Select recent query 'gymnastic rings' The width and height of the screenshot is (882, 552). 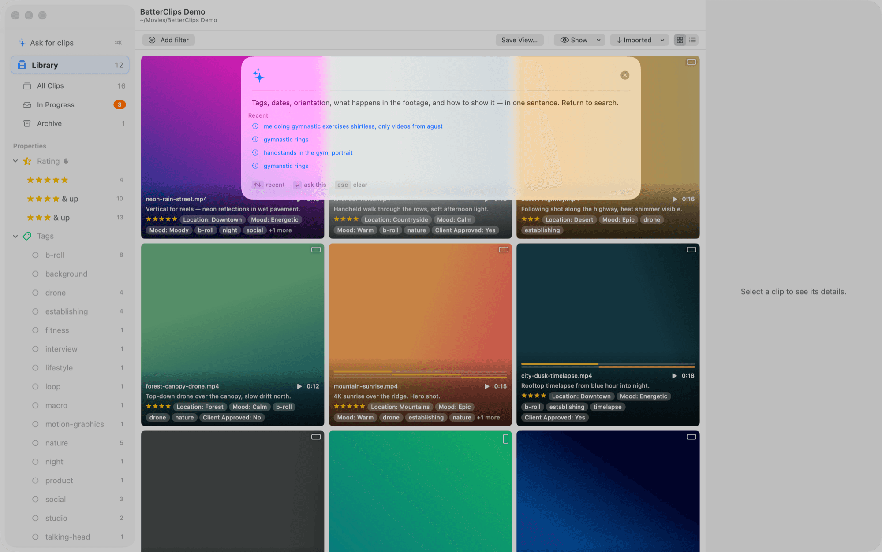pos(286,140)
